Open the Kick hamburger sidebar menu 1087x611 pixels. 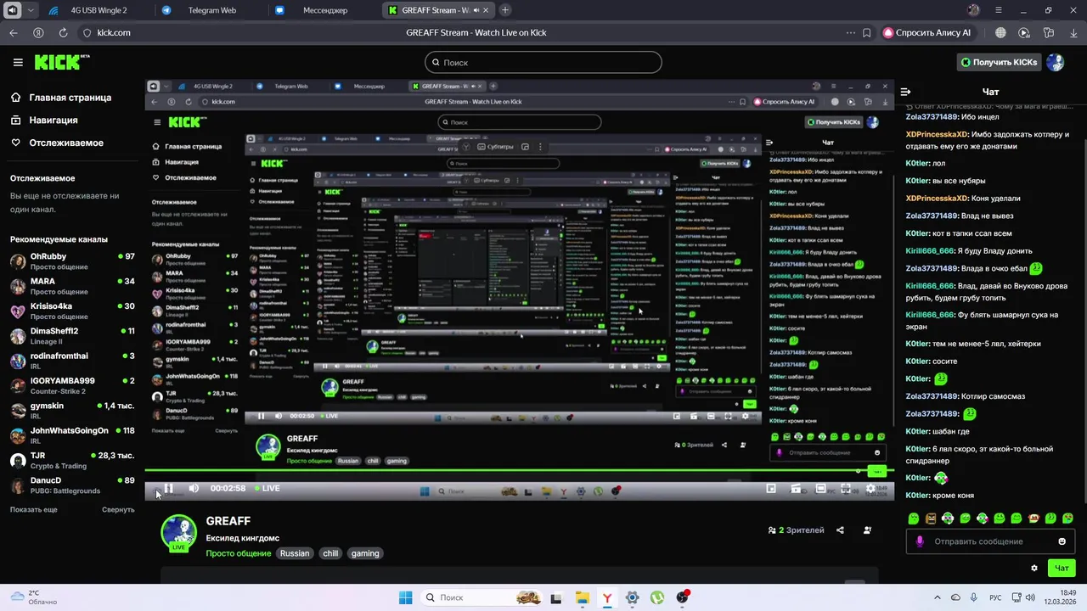[x=18, y=62]
